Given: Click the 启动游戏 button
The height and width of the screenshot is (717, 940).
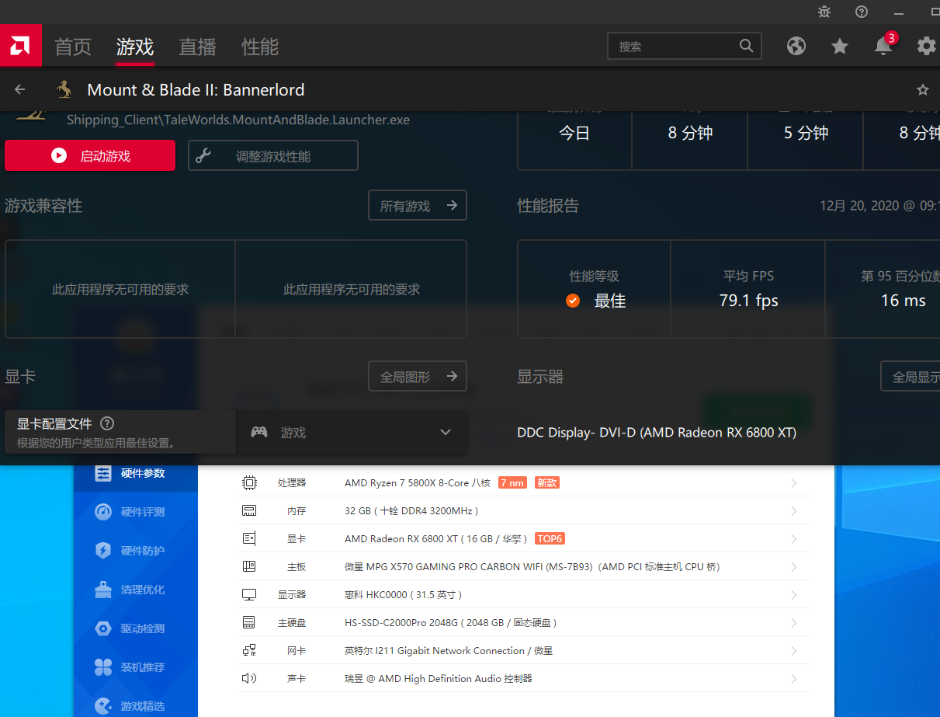Looking at the screenshot, I should tap(90, 155).
